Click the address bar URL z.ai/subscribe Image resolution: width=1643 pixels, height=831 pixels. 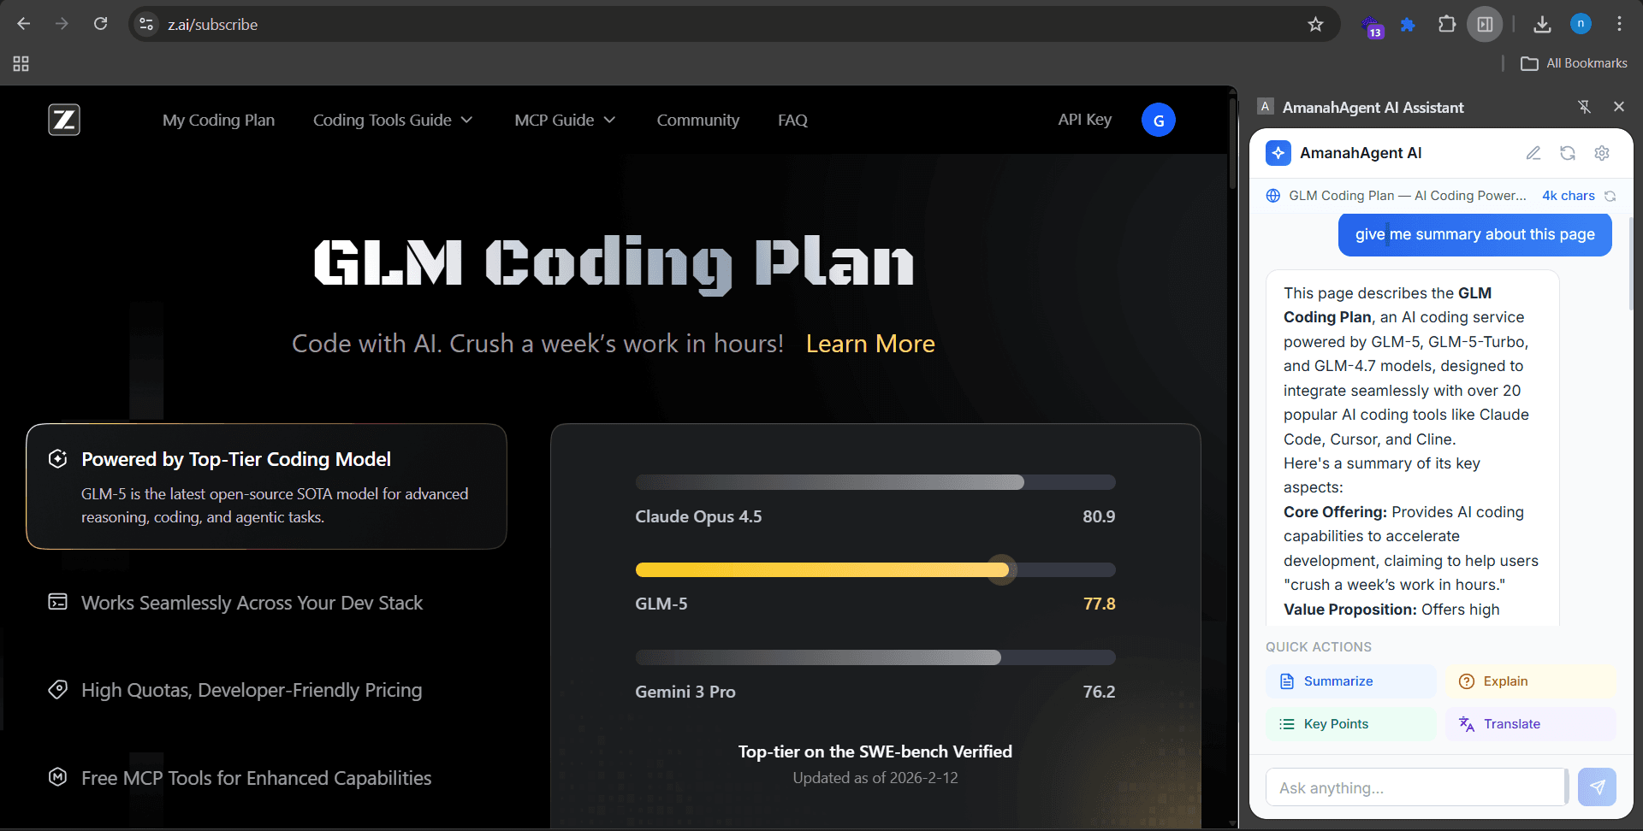tap(213, 25)
